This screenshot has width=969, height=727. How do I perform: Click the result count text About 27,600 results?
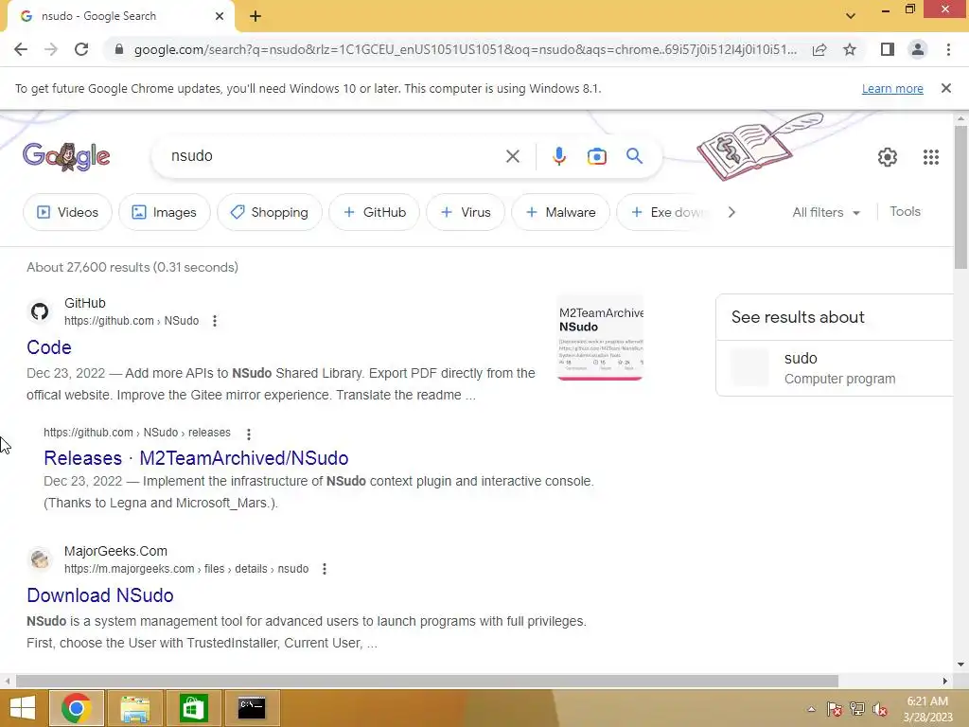(132, 267)
